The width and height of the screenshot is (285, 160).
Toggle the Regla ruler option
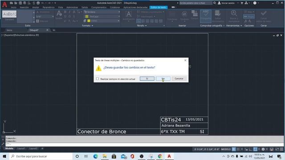point(249,16)
